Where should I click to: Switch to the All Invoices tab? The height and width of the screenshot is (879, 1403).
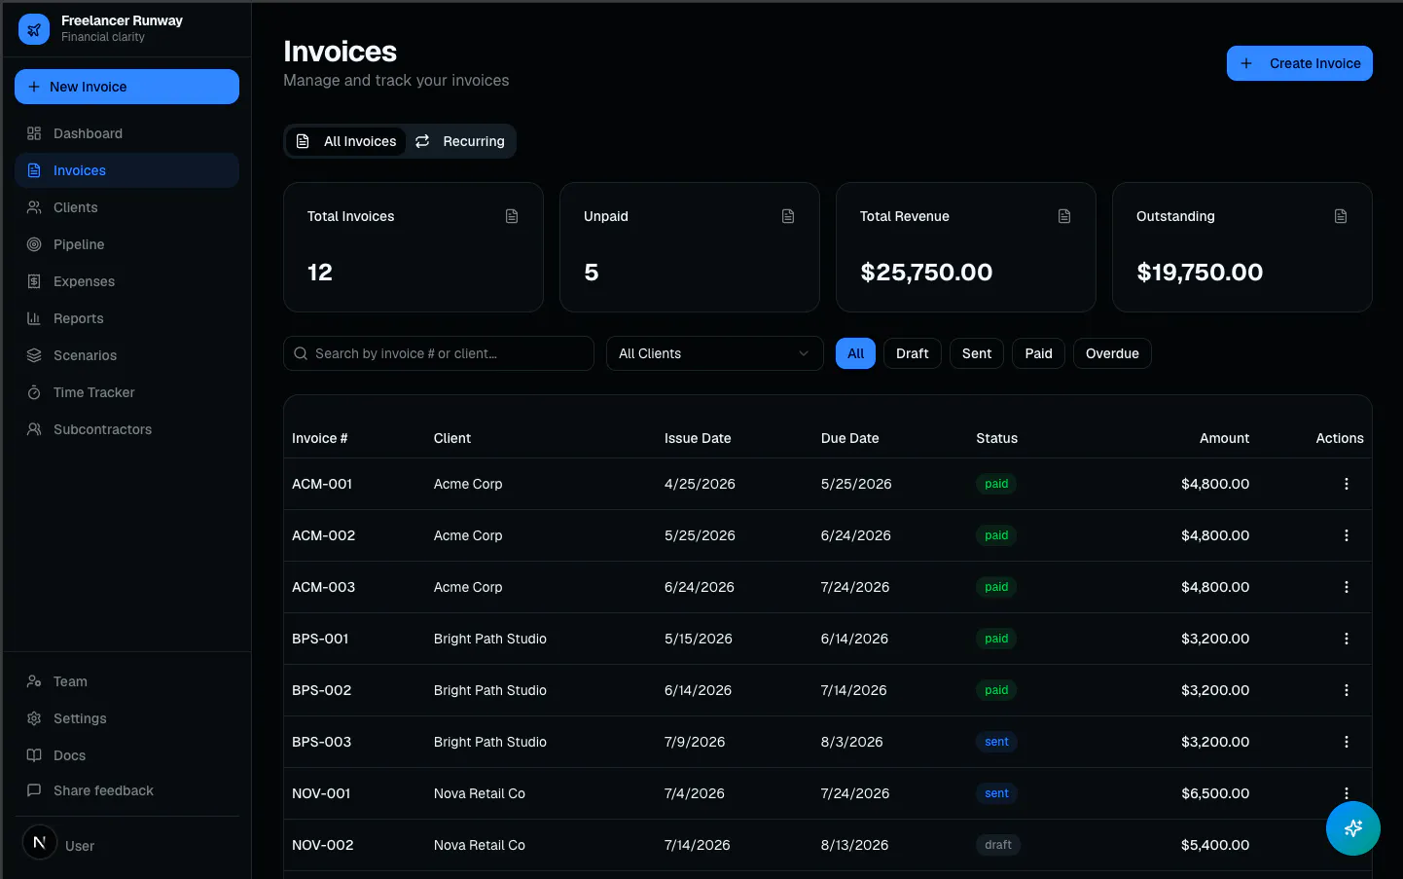346,141
